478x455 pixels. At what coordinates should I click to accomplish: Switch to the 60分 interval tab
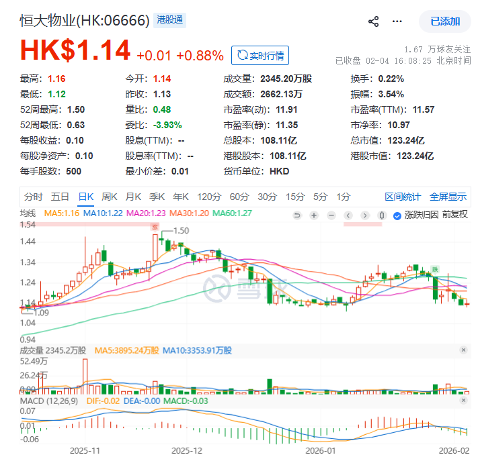[x=239, y=197]
